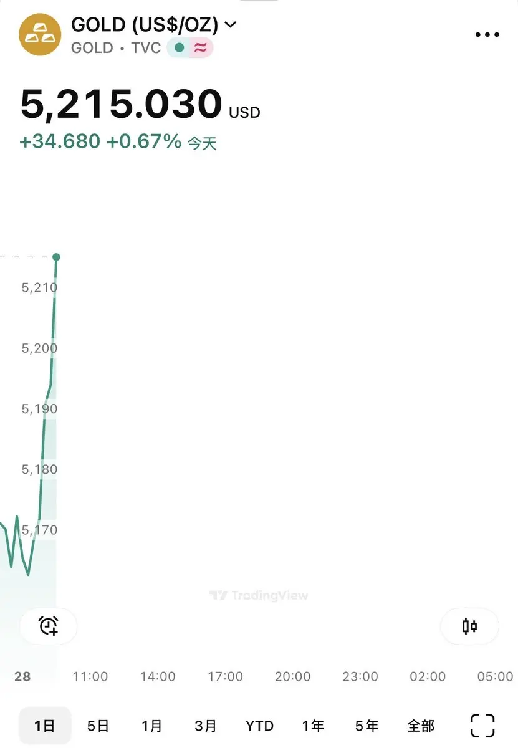This screenshot has height=748, width=518.
Task: Switch to 1月 range
Action: pos(151,726)
